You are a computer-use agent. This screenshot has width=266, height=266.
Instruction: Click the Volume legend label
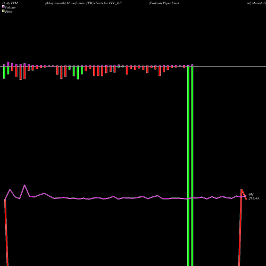tap(10, 7)
